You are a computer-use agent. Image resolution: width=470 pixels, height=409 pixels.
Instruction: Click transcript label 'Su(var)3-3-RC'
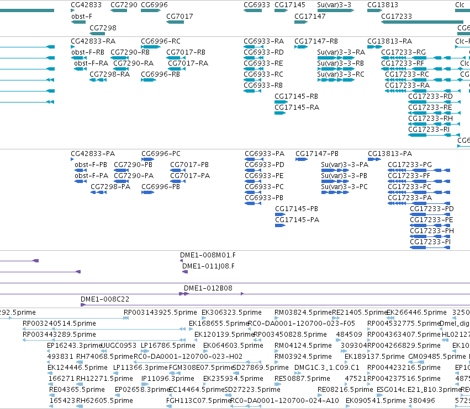[x=341, y=74]
